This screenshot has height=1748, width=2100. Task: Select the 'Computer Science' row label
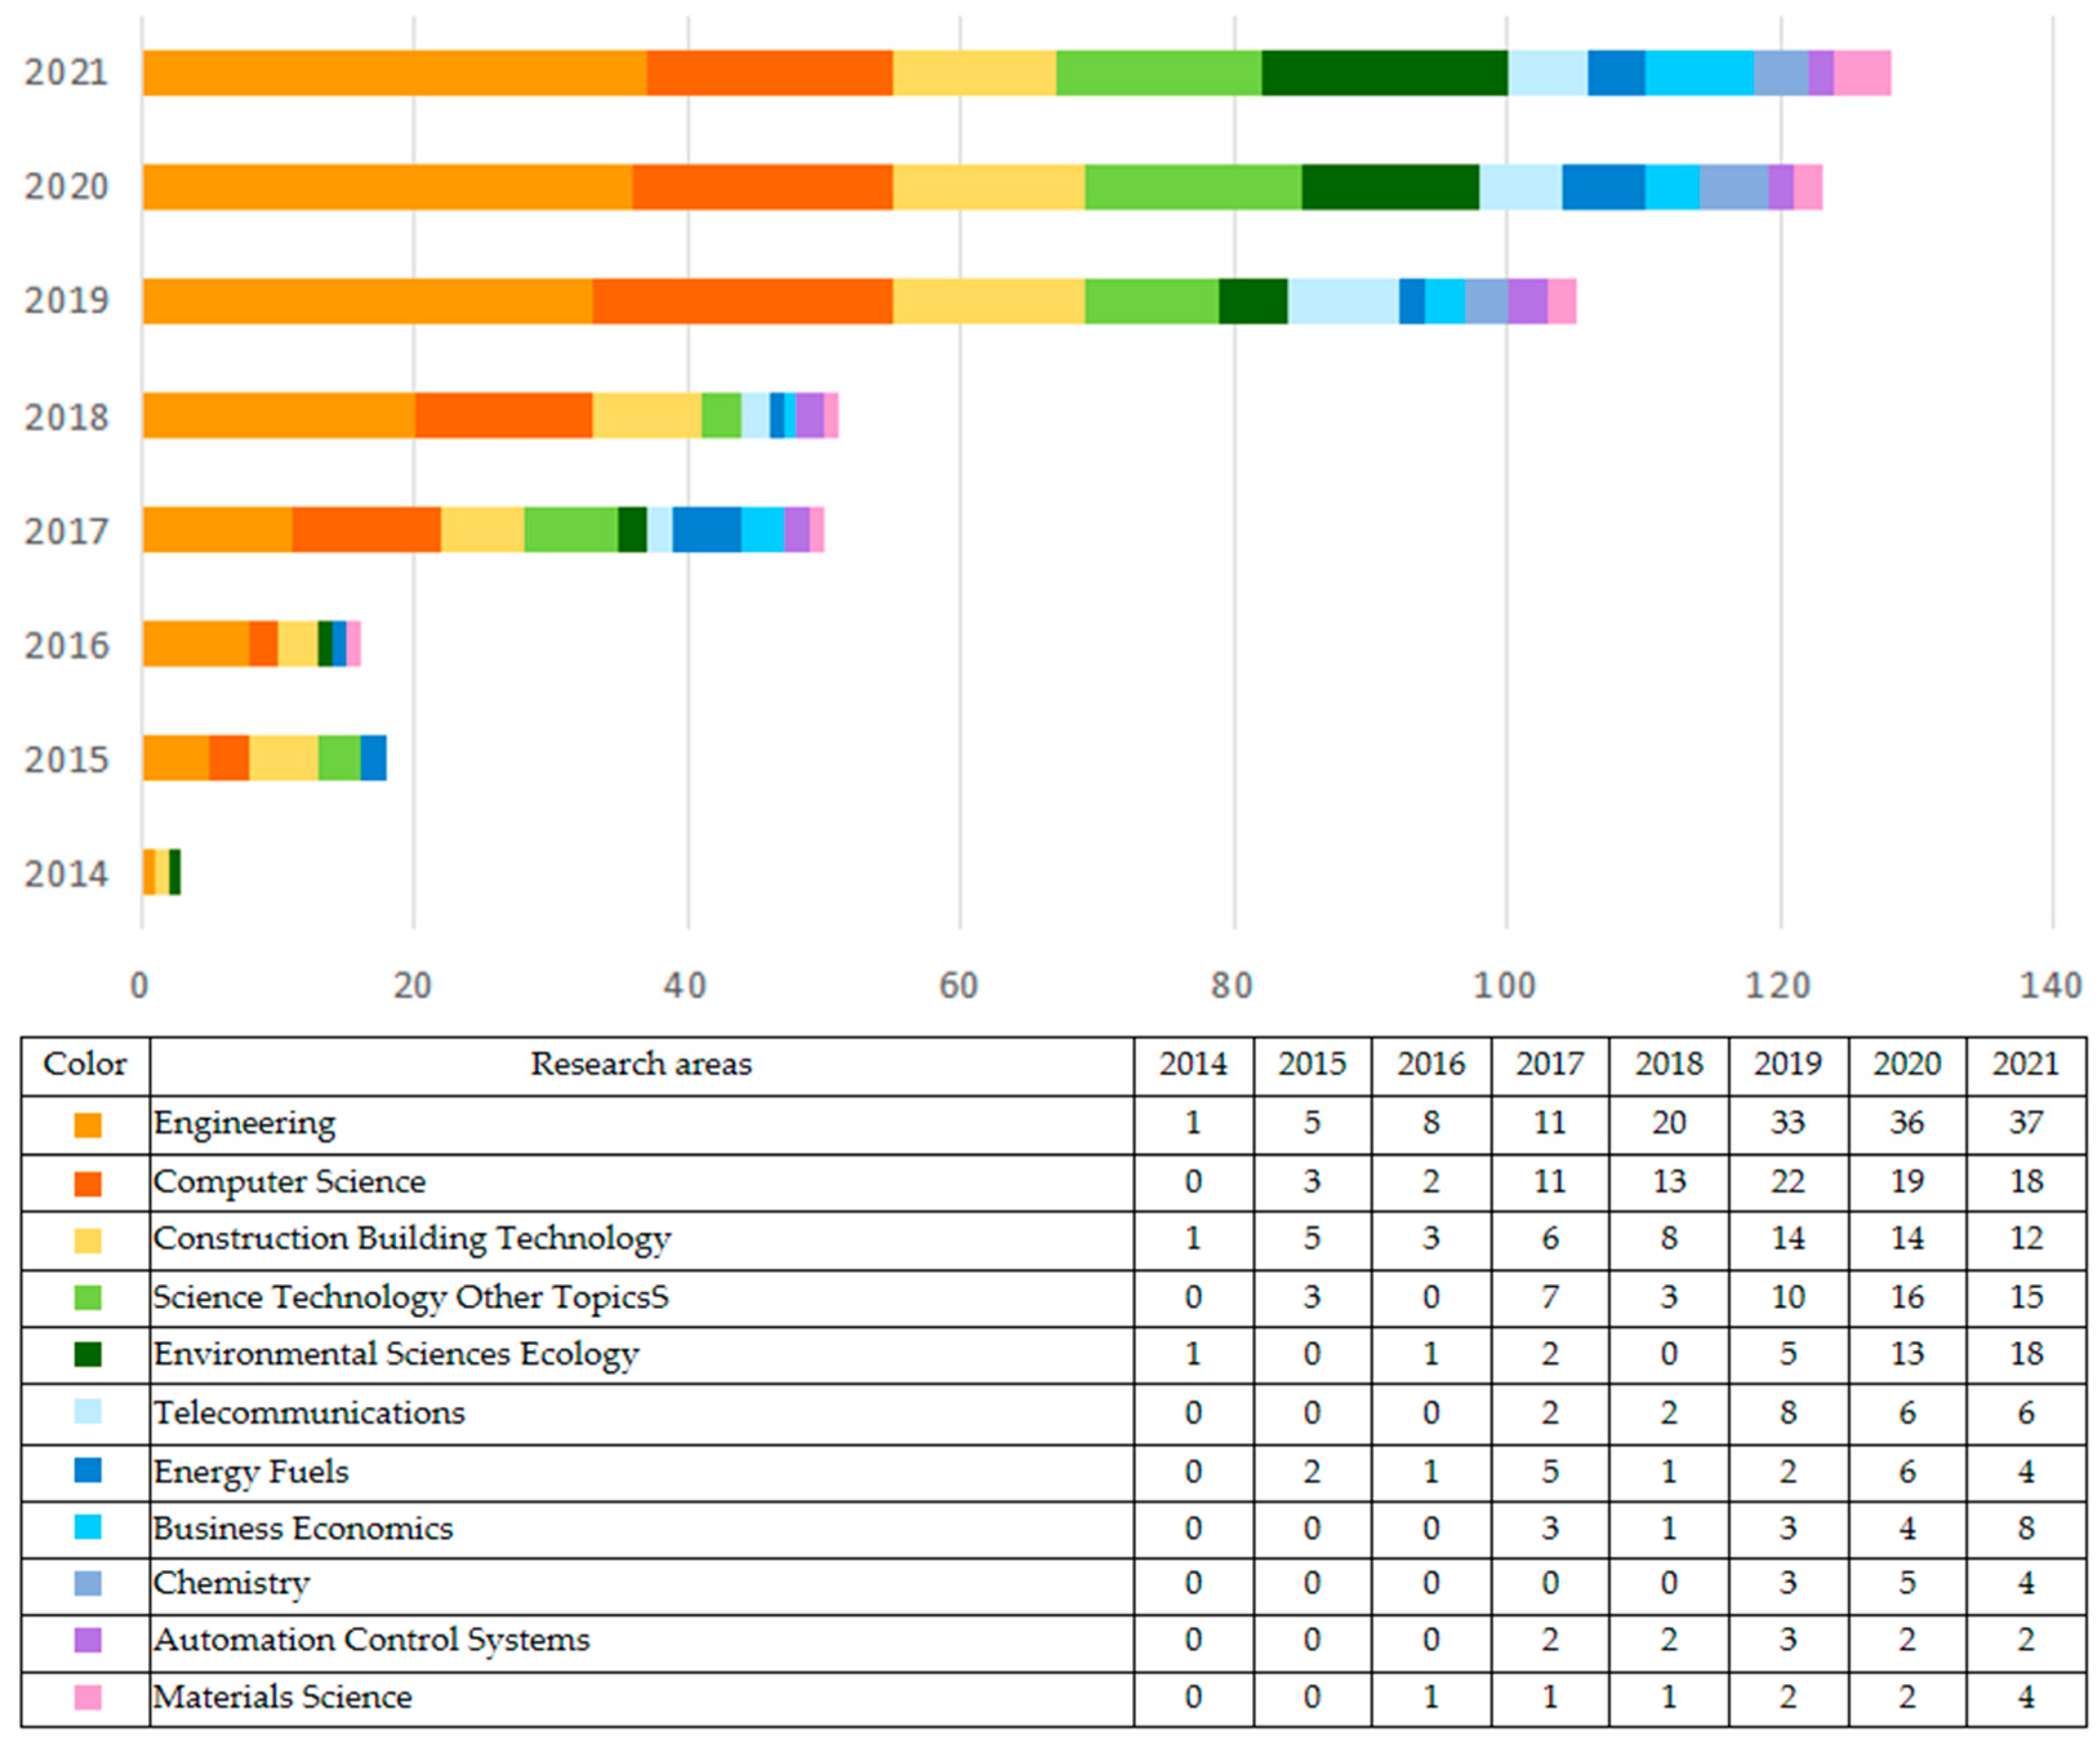[x=290, y=1182]
